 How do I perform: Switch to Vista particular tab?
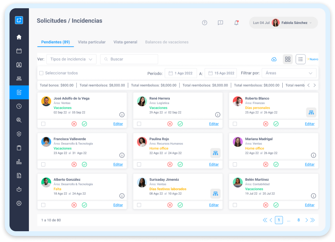click(x=92, y=42)
